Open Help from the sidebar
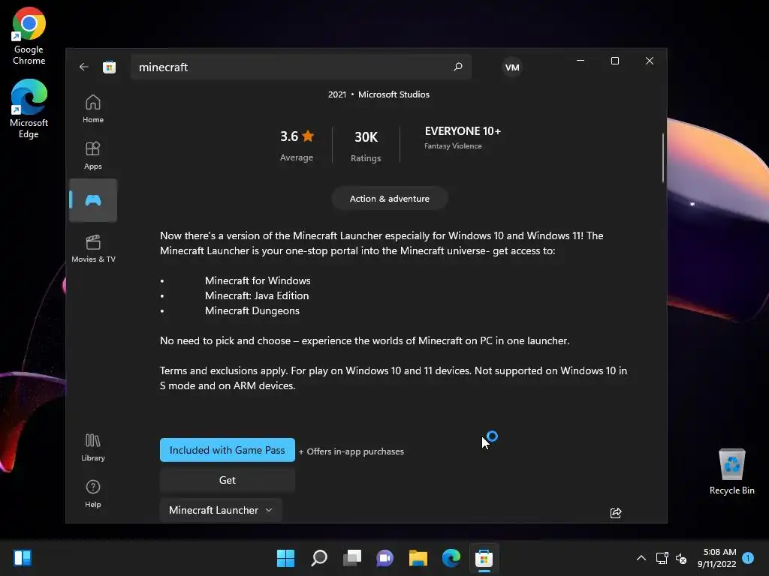 pos(92,493)
